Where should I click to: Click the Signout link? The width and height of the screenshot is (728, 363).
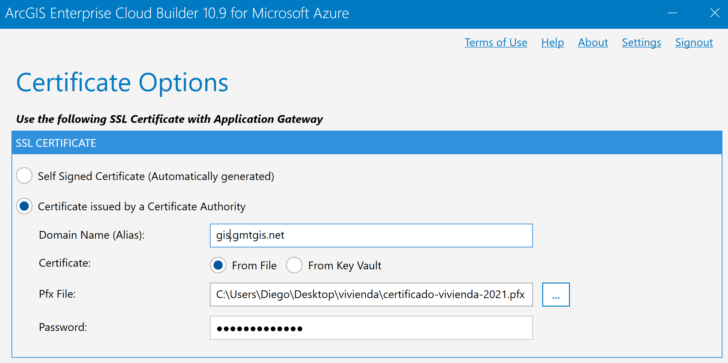[694, 42]
